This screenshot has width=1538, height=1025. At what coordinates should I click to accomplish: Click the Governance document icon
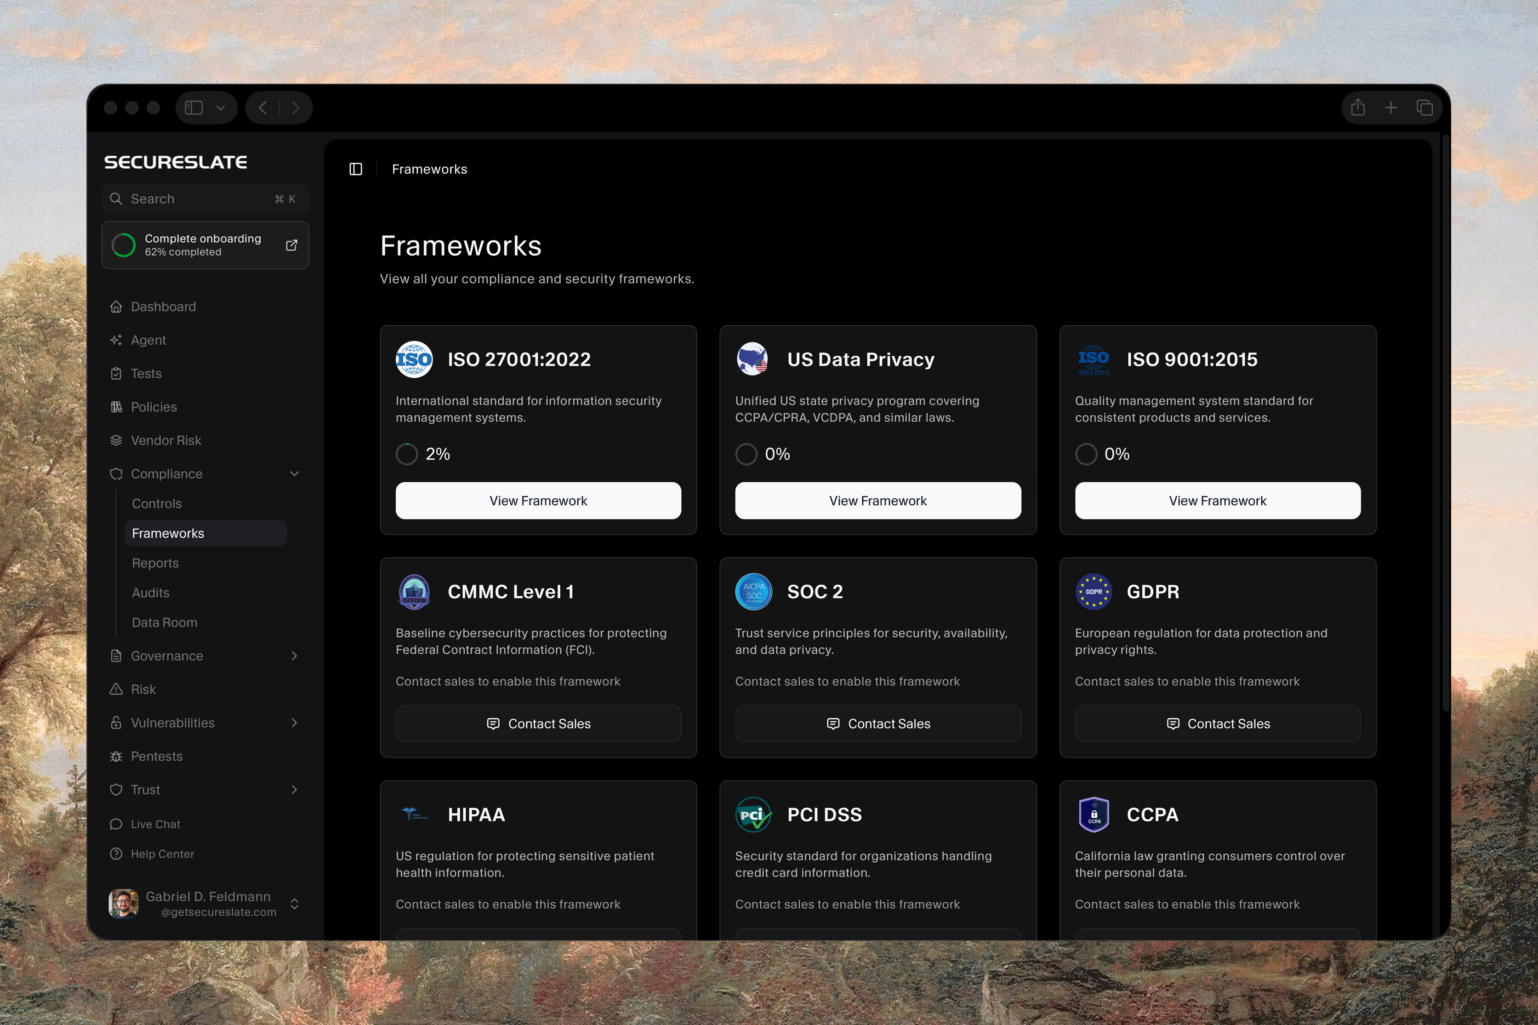[x=116, y=655]
